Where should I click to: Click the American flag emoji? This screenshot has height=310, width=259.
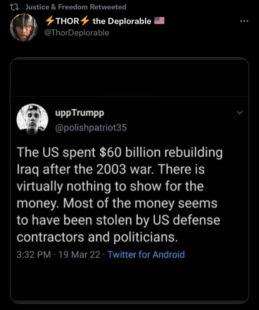tap(159, 21)
